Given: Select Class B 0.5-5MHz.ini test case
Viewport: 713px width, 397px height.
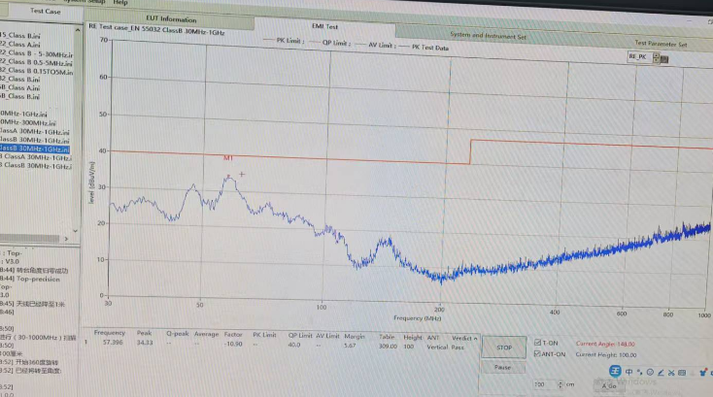Looking at the screenshot, I should click(x=36, y=63).
